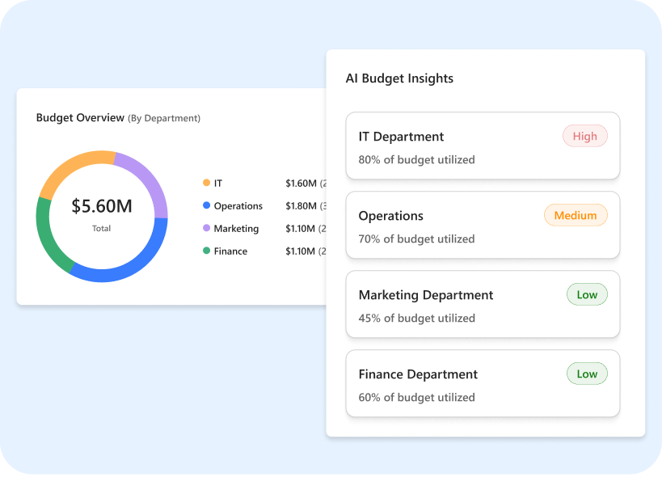Viewport: 662px width, 477px height.
Task: Click the Low badge on Marketing Department
Action: 587,294
